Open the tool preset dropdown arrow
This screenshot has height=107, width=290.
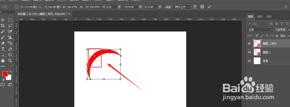coord(10,7)
